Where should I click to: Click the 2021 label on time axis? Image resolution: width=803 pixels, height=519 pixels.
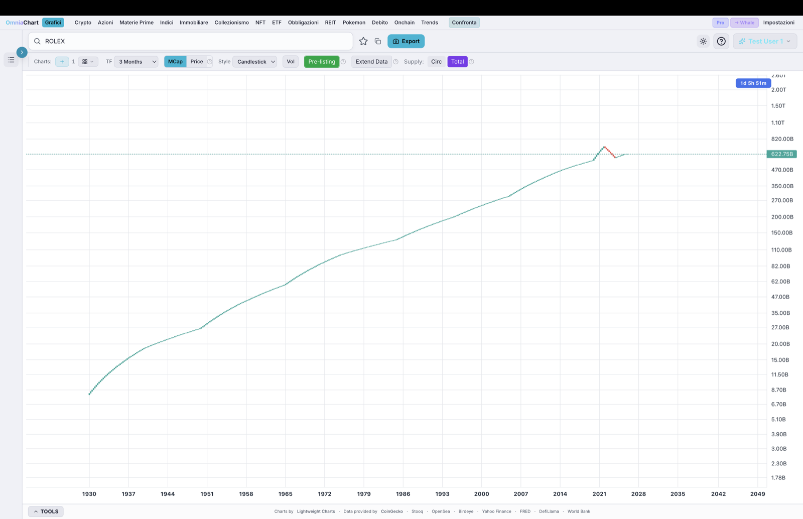click(599, 494)
